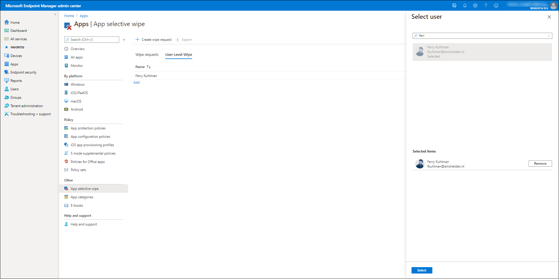Switch to Wipe requests tab
Screen dimensions: 559x279
point(147,55)
